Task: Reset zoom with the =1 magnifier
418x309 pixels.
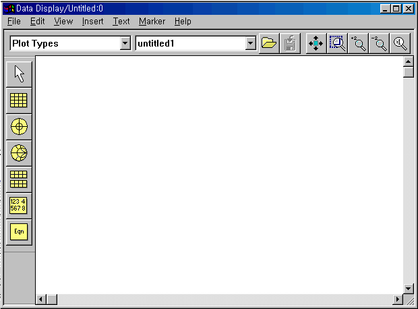Action: tap(400, 43)
